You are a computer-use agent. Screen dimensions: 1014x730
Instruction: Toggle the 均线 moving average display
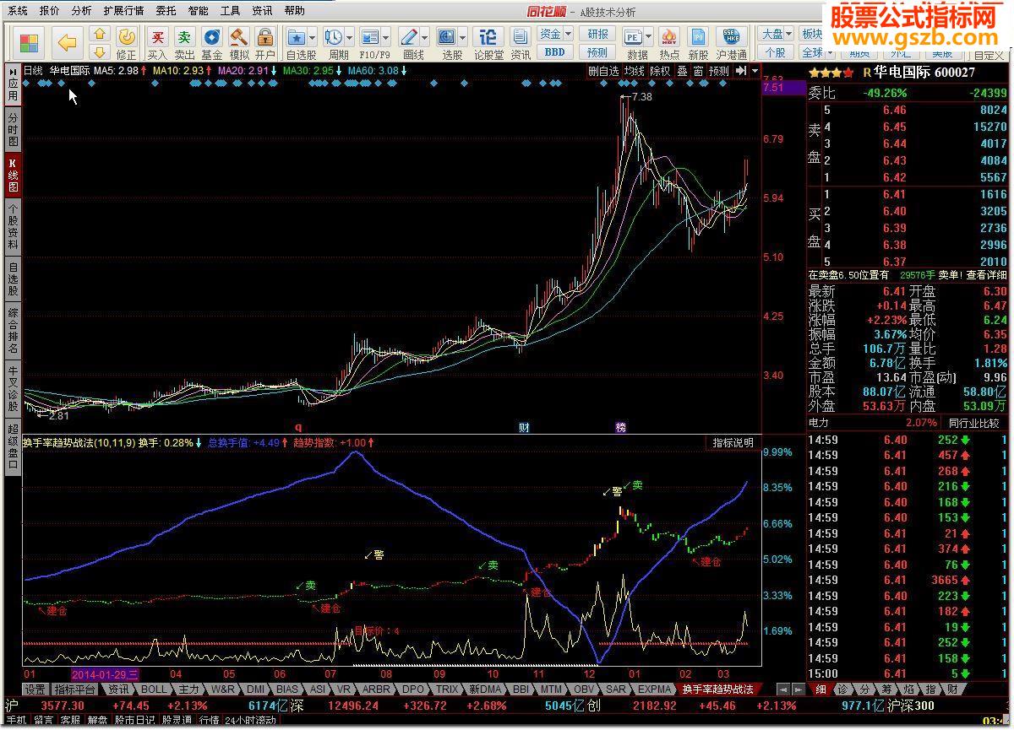tap(634, 71)
